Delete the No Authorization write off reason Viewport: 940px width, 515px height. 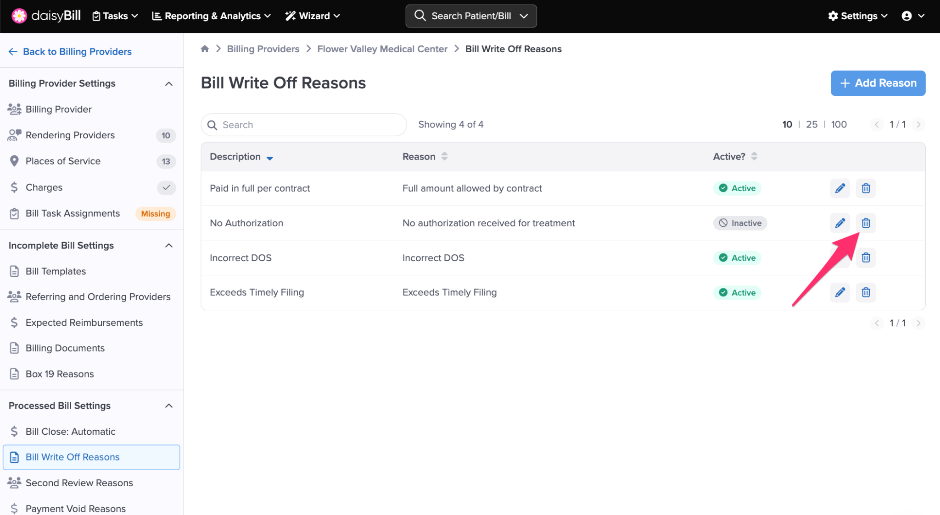(x=866, y=223)
